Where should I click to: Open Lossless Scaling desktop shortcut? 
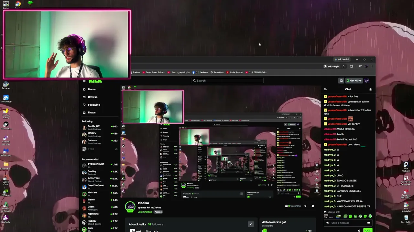[x=6, y=113]
